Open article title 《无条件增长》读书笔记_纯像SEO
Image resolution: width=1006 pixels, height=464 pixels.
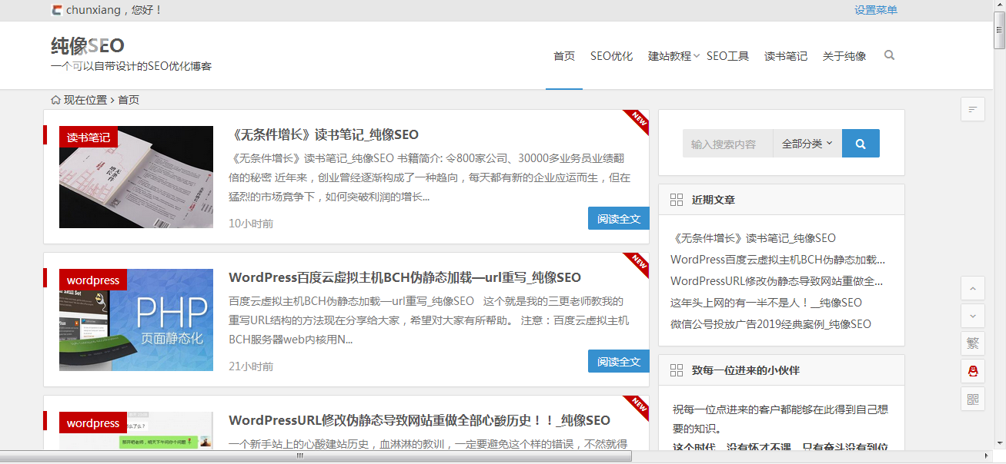pyautogui.click(x=324, y=134)
